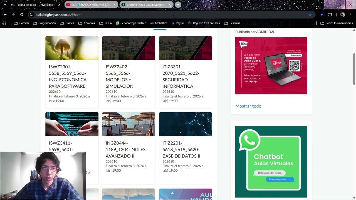Open the apps grid in bookmarks bar
This screenshot has width=356, height=200.
4,23
